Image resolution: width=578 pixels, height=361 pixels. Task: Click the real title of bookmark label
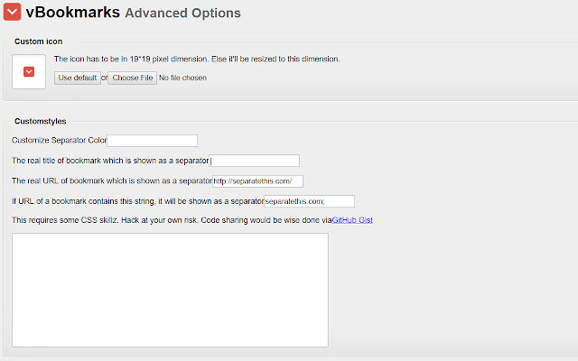110,161
